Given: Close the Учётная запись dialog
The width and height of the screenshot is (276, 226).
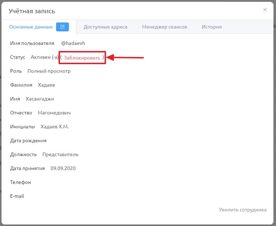Looking at the screenshot, I should click(x=265, y=10).
